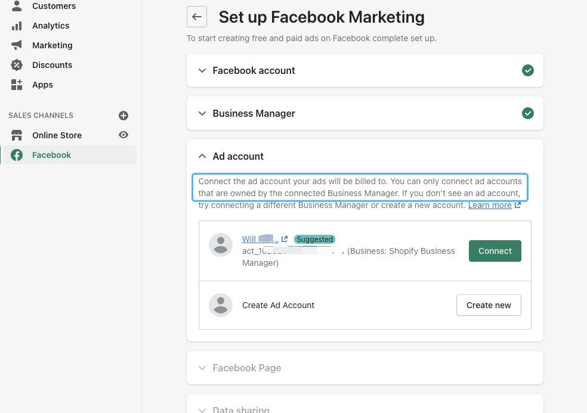Click the Facebook logo icon in sidebar
The height and width of the screenshot is (413, 587).
17,155
